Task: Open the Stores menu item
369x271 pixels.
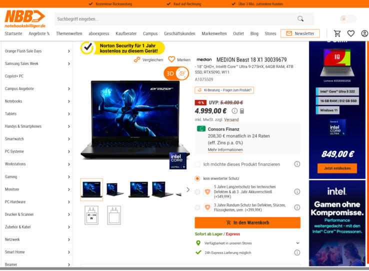Action: pos(270,33)
